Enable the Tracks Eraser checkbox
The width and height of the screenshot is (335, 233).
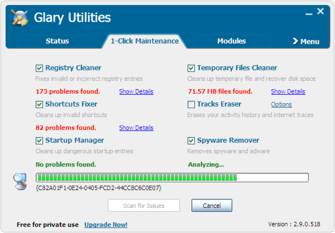tap(191, 104)
